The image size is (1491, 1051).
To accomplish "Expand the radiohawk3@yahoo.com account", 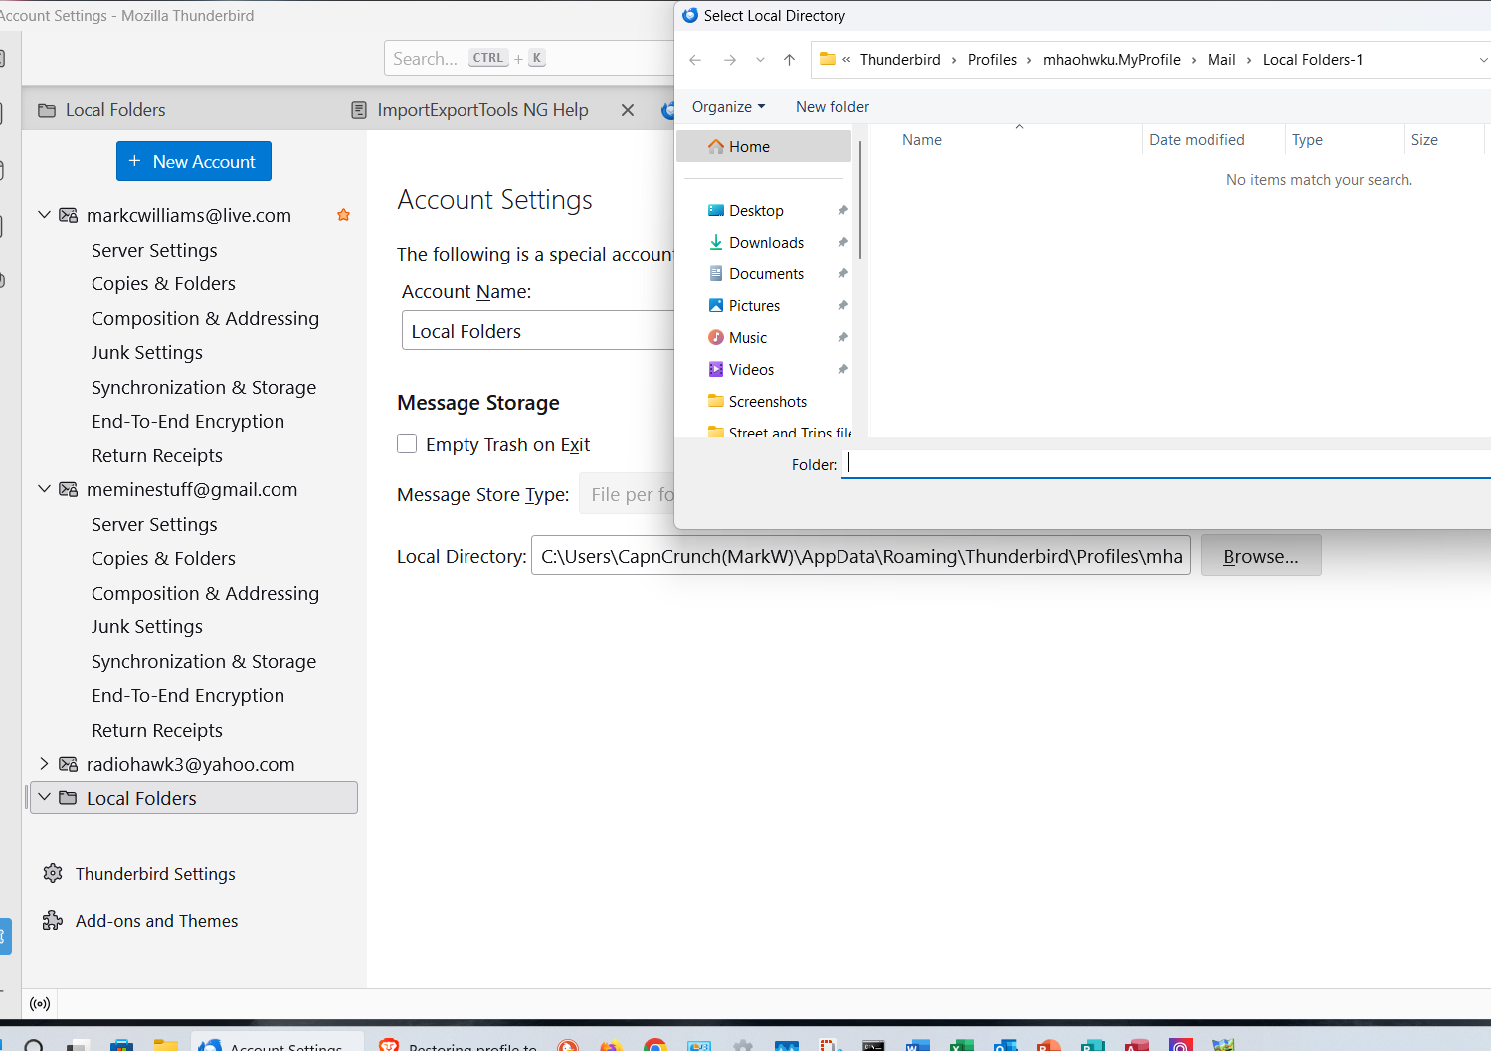I will click(x=44, y=764).
